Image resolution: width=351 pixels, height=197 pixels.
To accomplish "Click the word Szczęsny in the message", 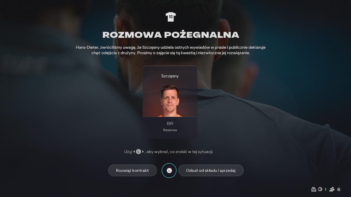I will pyautogui.click(x=151, y=47).
